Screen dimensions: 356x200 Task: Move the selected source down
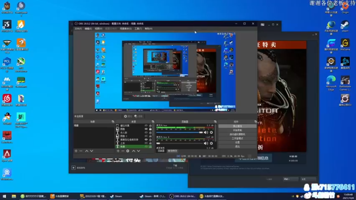tap(138, 151)
